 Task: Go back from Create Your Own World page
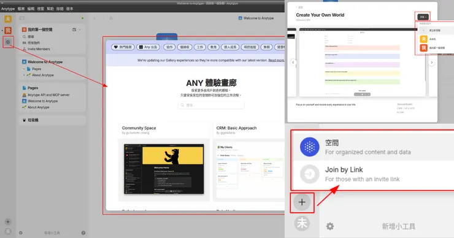tap(299, 7)
